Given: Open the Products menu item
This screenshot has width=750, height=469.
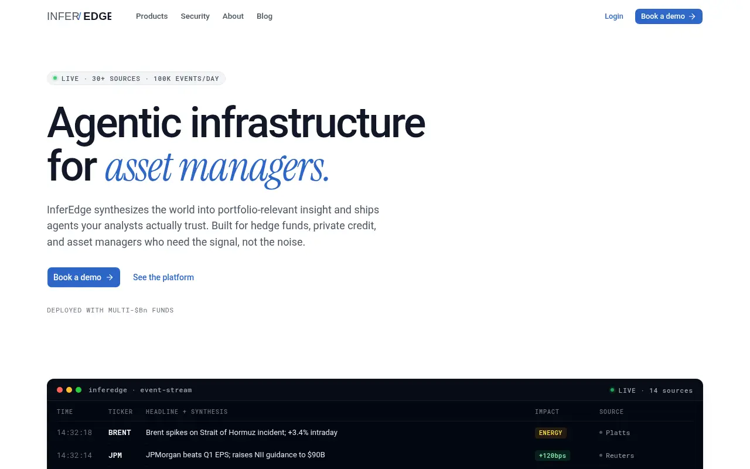Looking at the screenshot, I should 152,16.
